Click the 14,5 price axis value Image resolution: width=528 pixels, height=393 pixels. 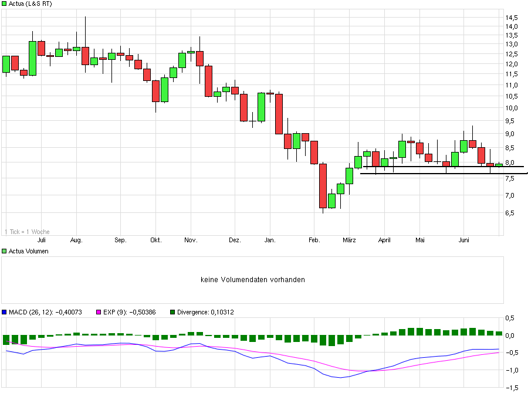tap(513, 17)
